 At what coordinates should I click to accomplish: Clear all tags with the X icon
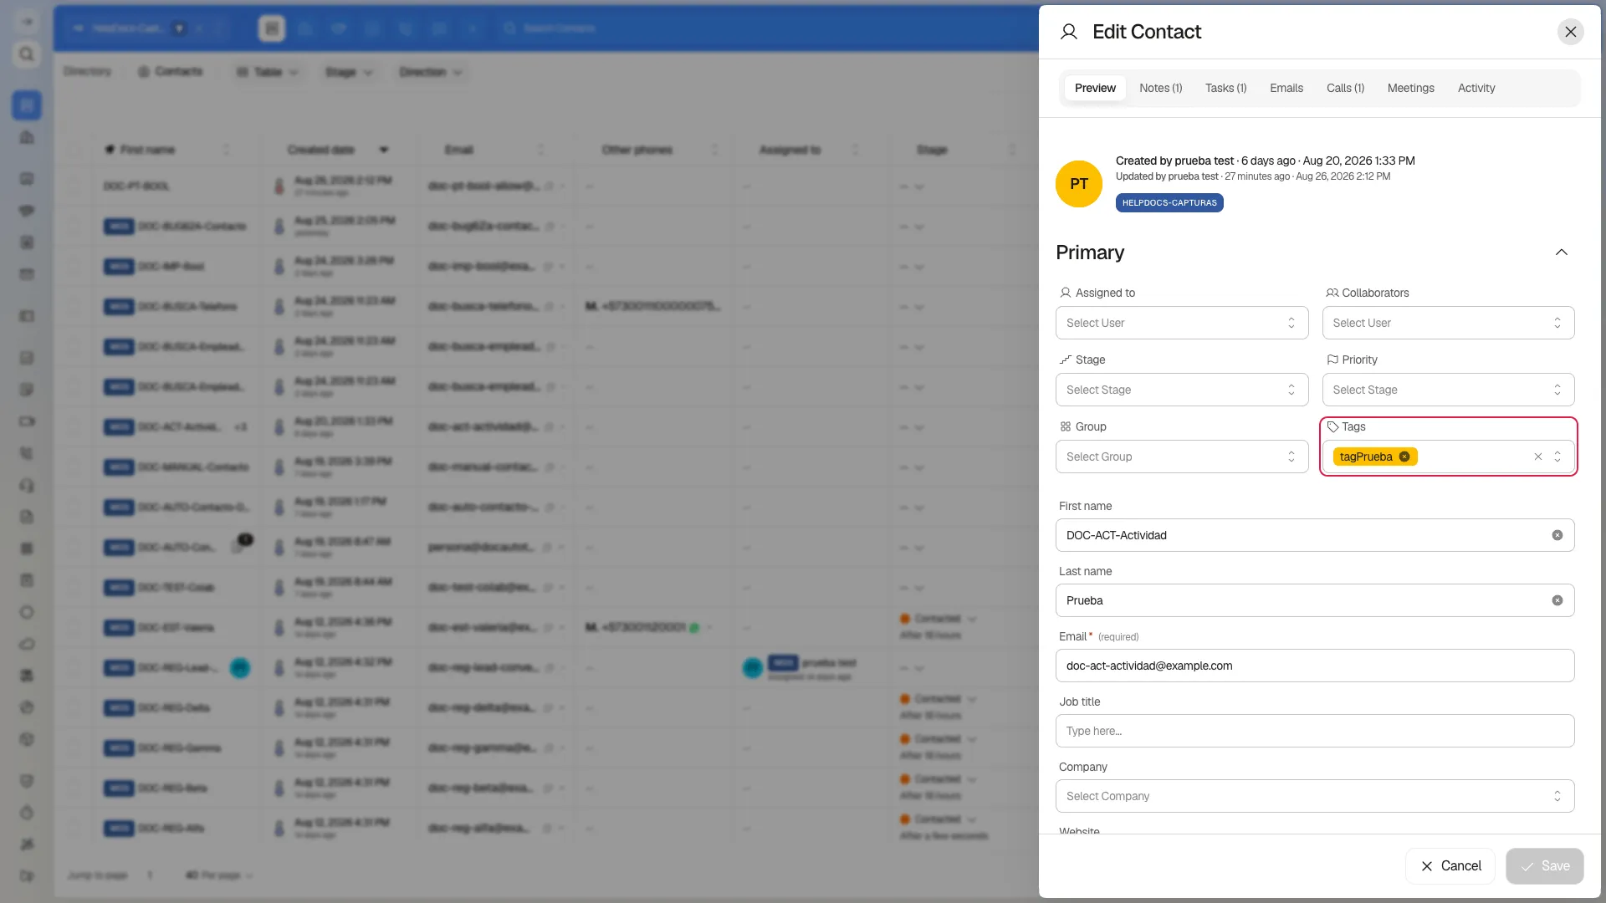coord(1537,457)
